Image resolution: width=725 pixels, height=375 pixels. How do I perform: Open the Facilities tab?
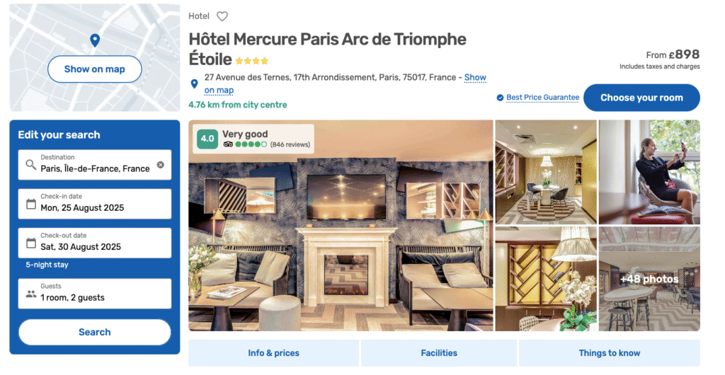coord(439,353)
